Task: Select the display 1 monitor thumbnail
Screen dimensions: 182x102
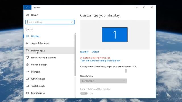Action: 115,35
